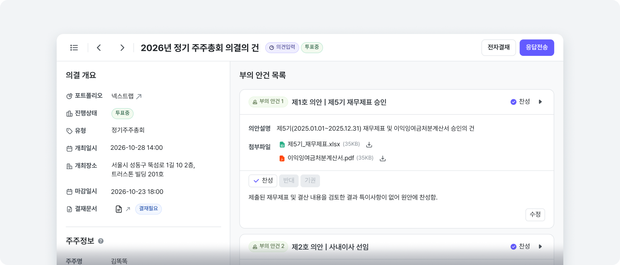Screen dimensions: 620x265
Task: Open 넥스트랩 portfolio external link arrow
Action: 139,96
